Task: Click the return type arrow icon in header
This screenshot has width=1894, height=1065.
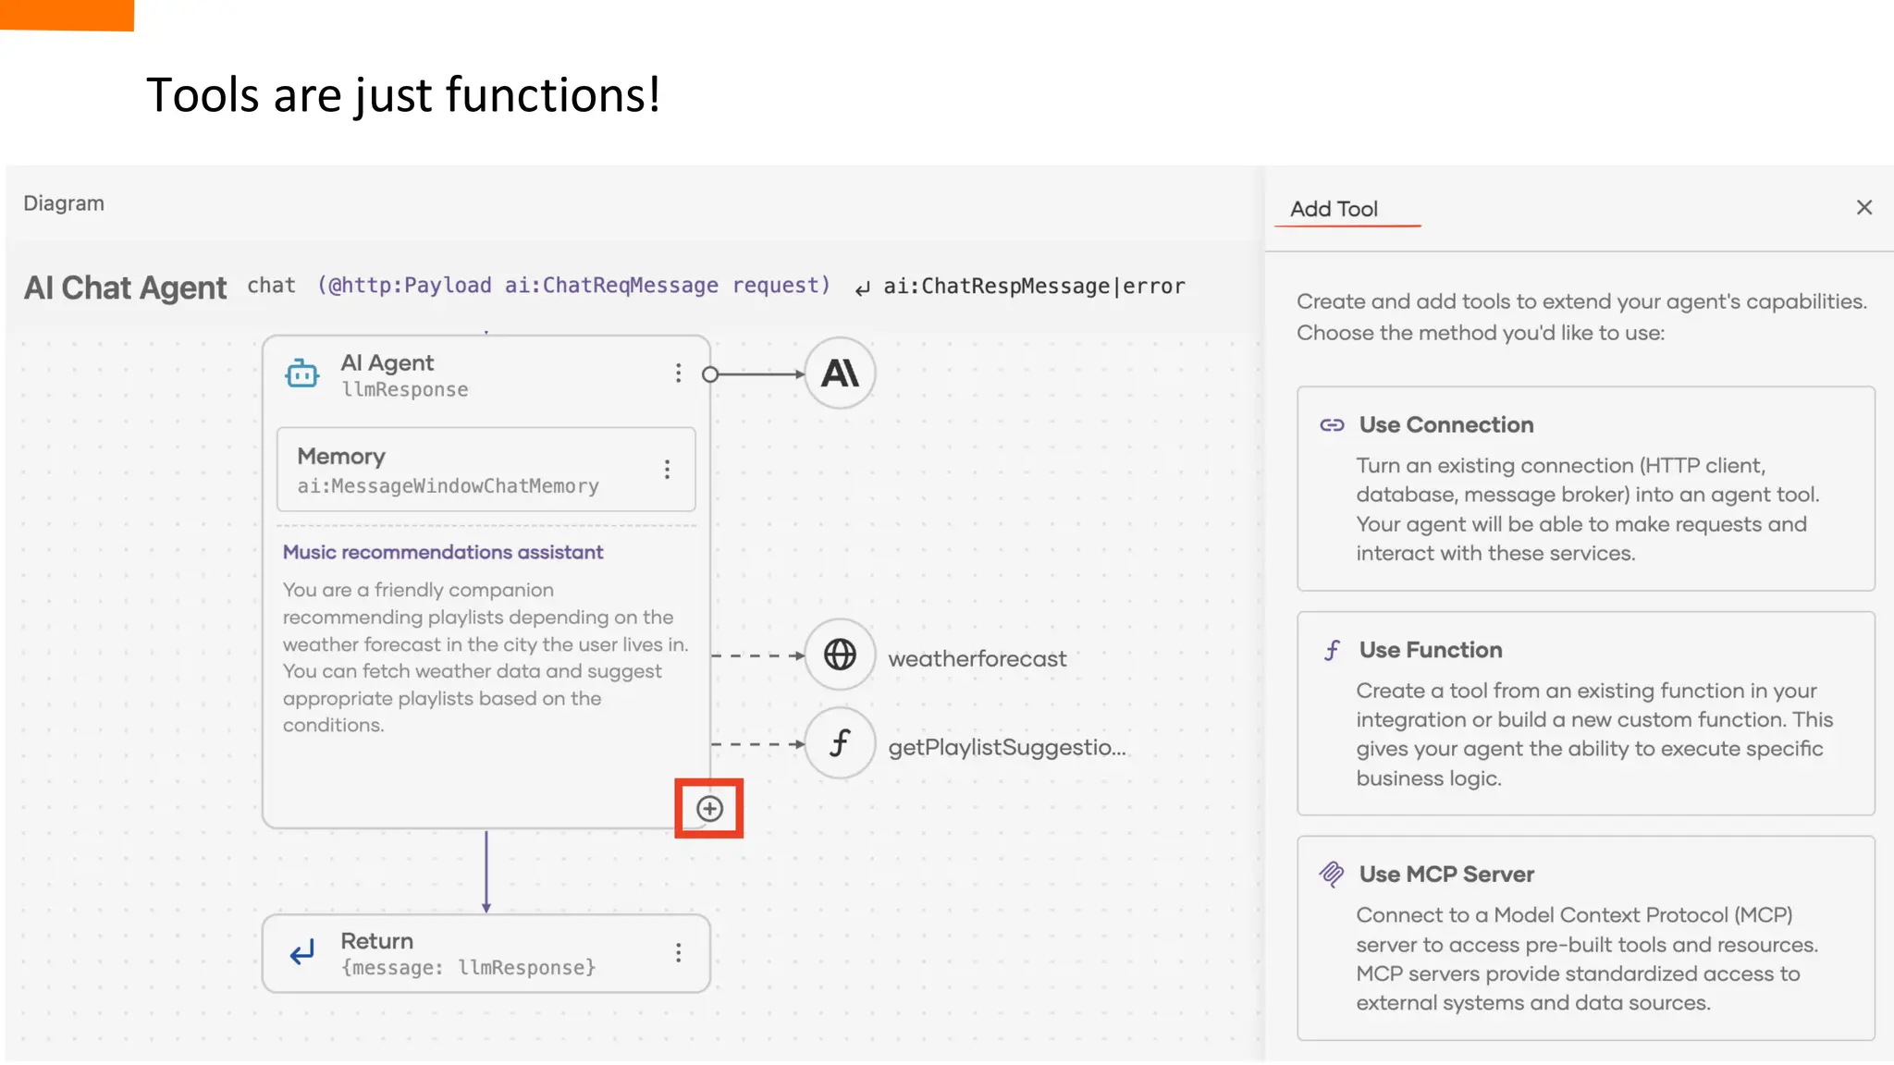Action: 862,288
